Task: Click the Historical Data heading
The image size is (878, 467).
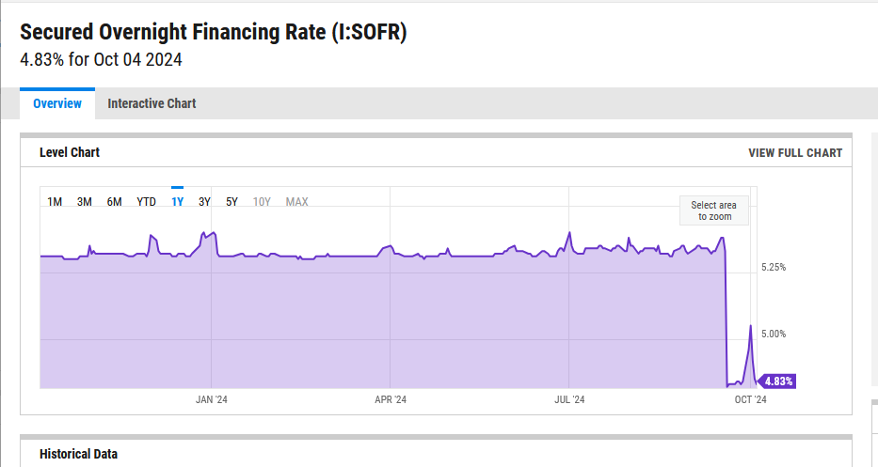Action: [x=78, y=454]
